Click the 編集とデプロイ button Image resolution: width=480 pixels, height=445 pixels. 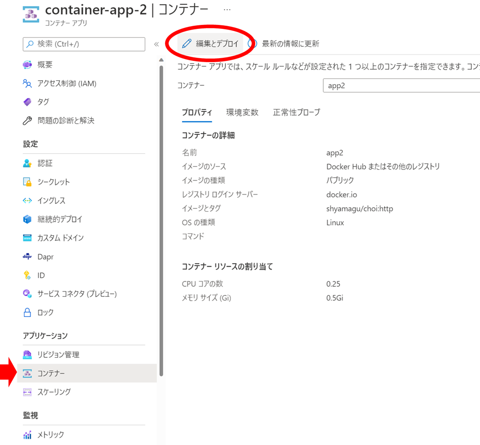tap(216, 44)
